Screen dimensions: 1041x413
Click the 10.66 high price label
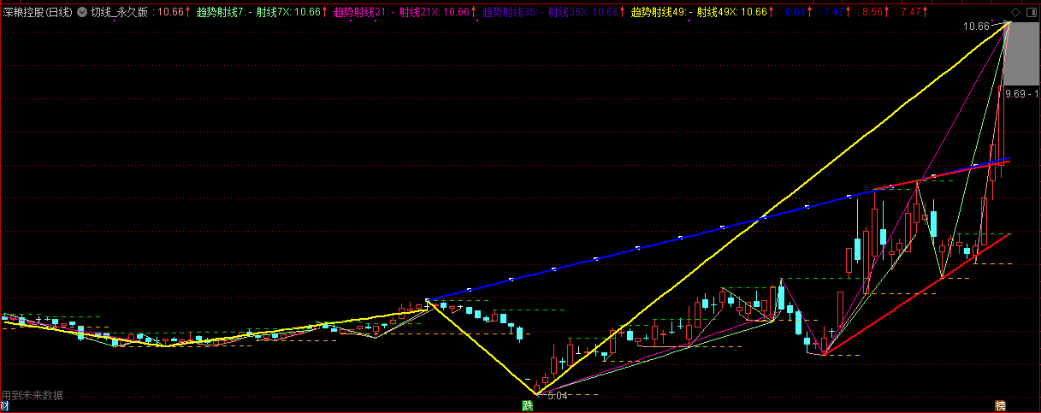(976, 27)
